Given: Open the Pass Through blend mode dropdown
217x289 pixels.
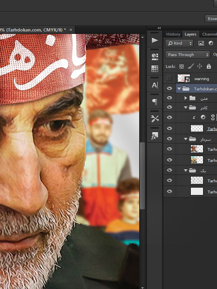Looking at the screenshot, I should (188, 55).
